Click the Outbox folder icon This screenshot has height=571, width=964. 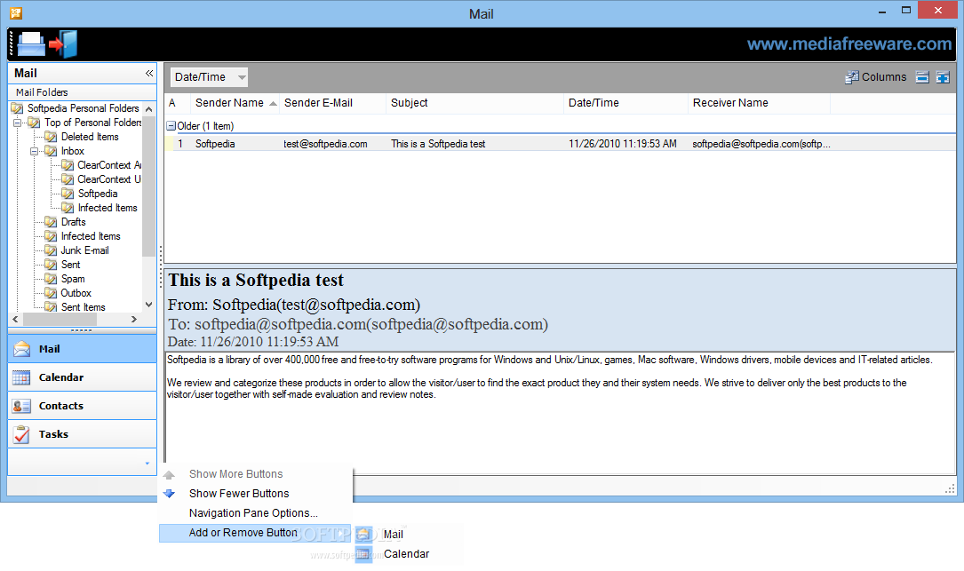51,293
